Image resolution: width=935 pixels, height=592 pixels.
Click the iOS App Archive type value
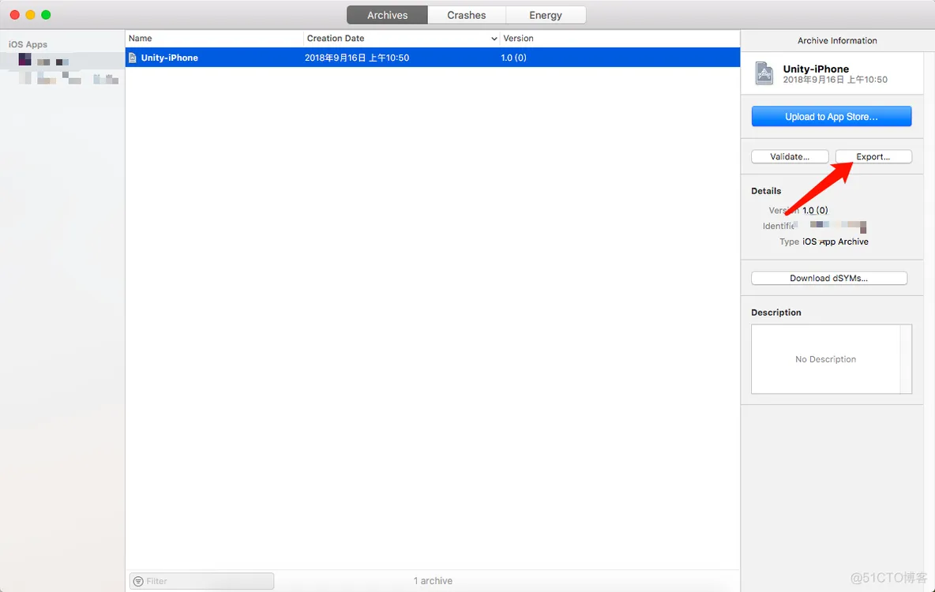coord(835,242)
